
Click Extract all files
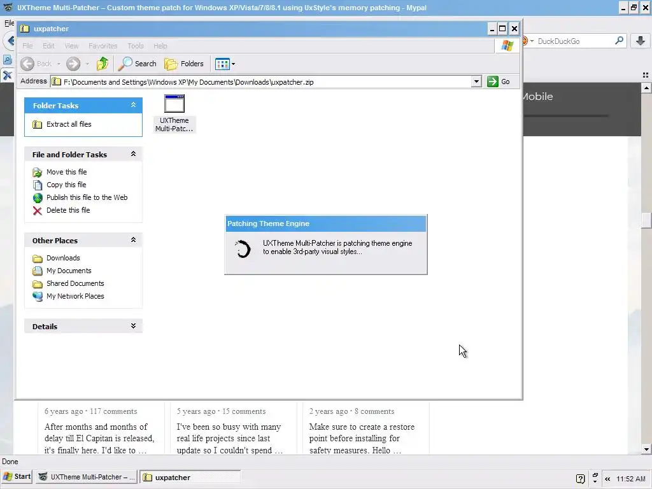point(69,124)
